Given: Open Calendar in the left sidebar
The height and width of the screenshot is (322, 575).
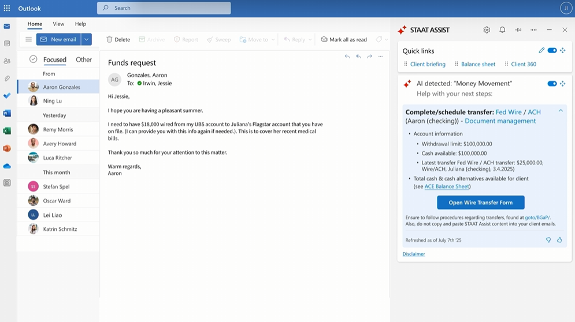Looking at the screenshot, I should click(x=7, y=44).
